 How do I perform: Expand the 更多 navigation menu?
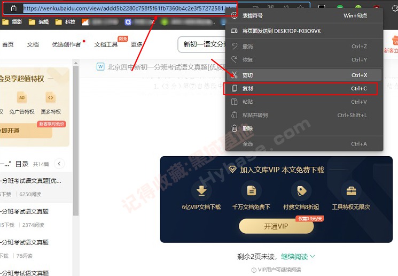point(137,45)
